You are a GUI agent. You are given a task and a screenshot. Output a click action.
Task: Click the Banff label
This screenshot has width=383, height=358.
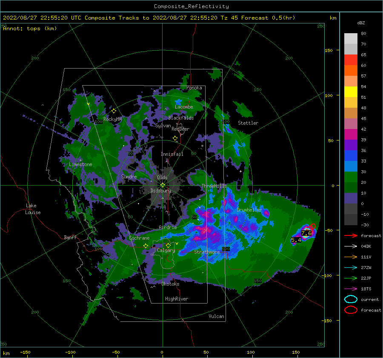70,238
